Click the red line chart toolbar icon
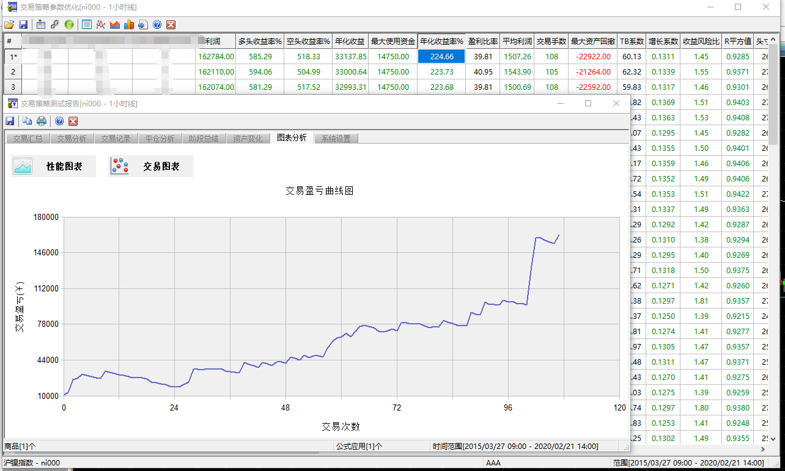 pyautogui.click(x=100, y=25)
